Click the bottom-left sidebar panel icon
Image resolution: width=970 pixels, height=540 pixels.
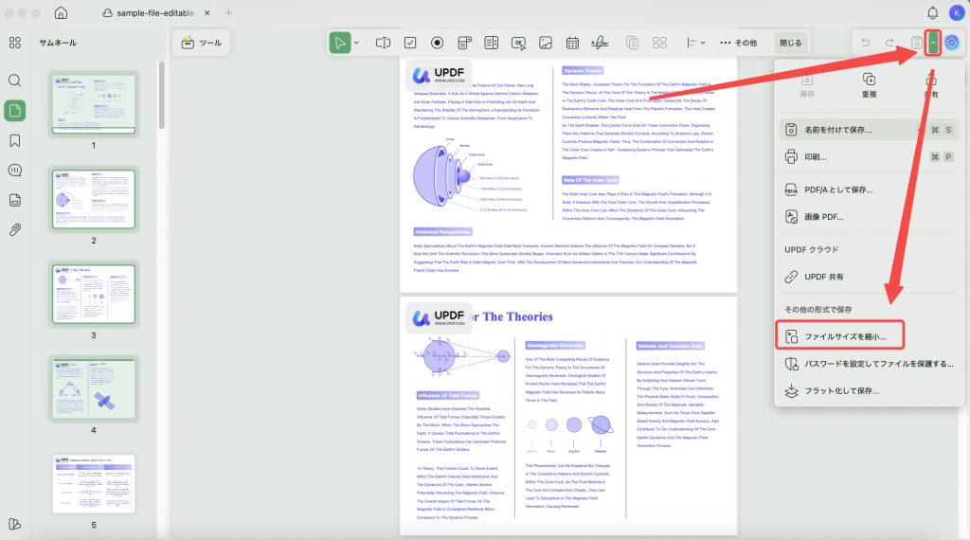point(15,524)
